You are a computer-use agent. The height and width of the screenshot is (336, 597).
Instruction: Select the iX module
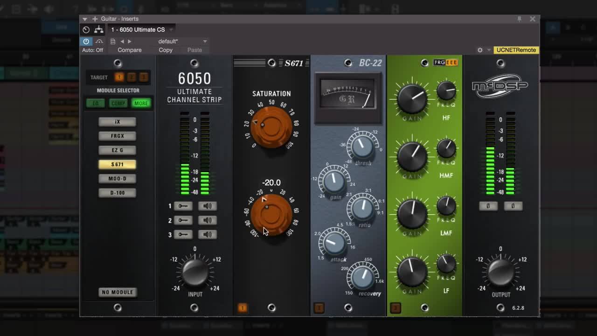[117, 122]
